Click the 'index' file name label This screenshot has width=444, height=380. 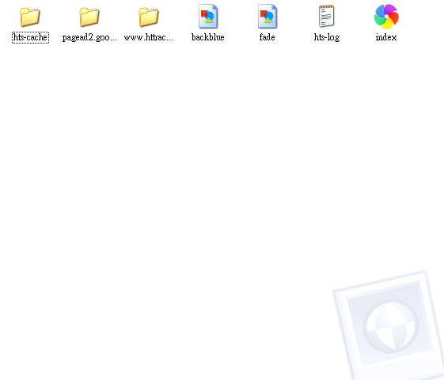click(x=386, y=37)
